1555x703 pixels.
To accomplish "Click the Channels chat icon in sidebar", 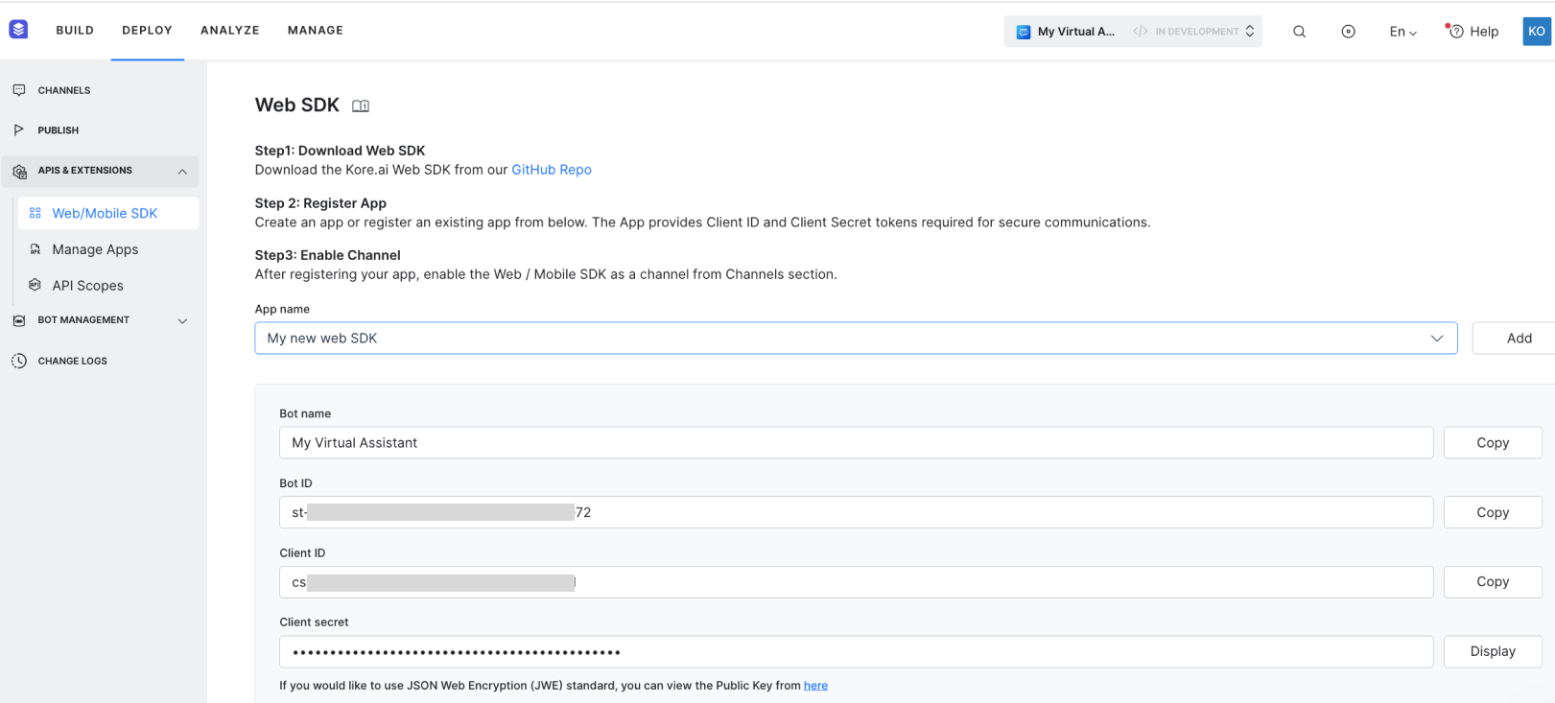I will [x=19, y=90].
